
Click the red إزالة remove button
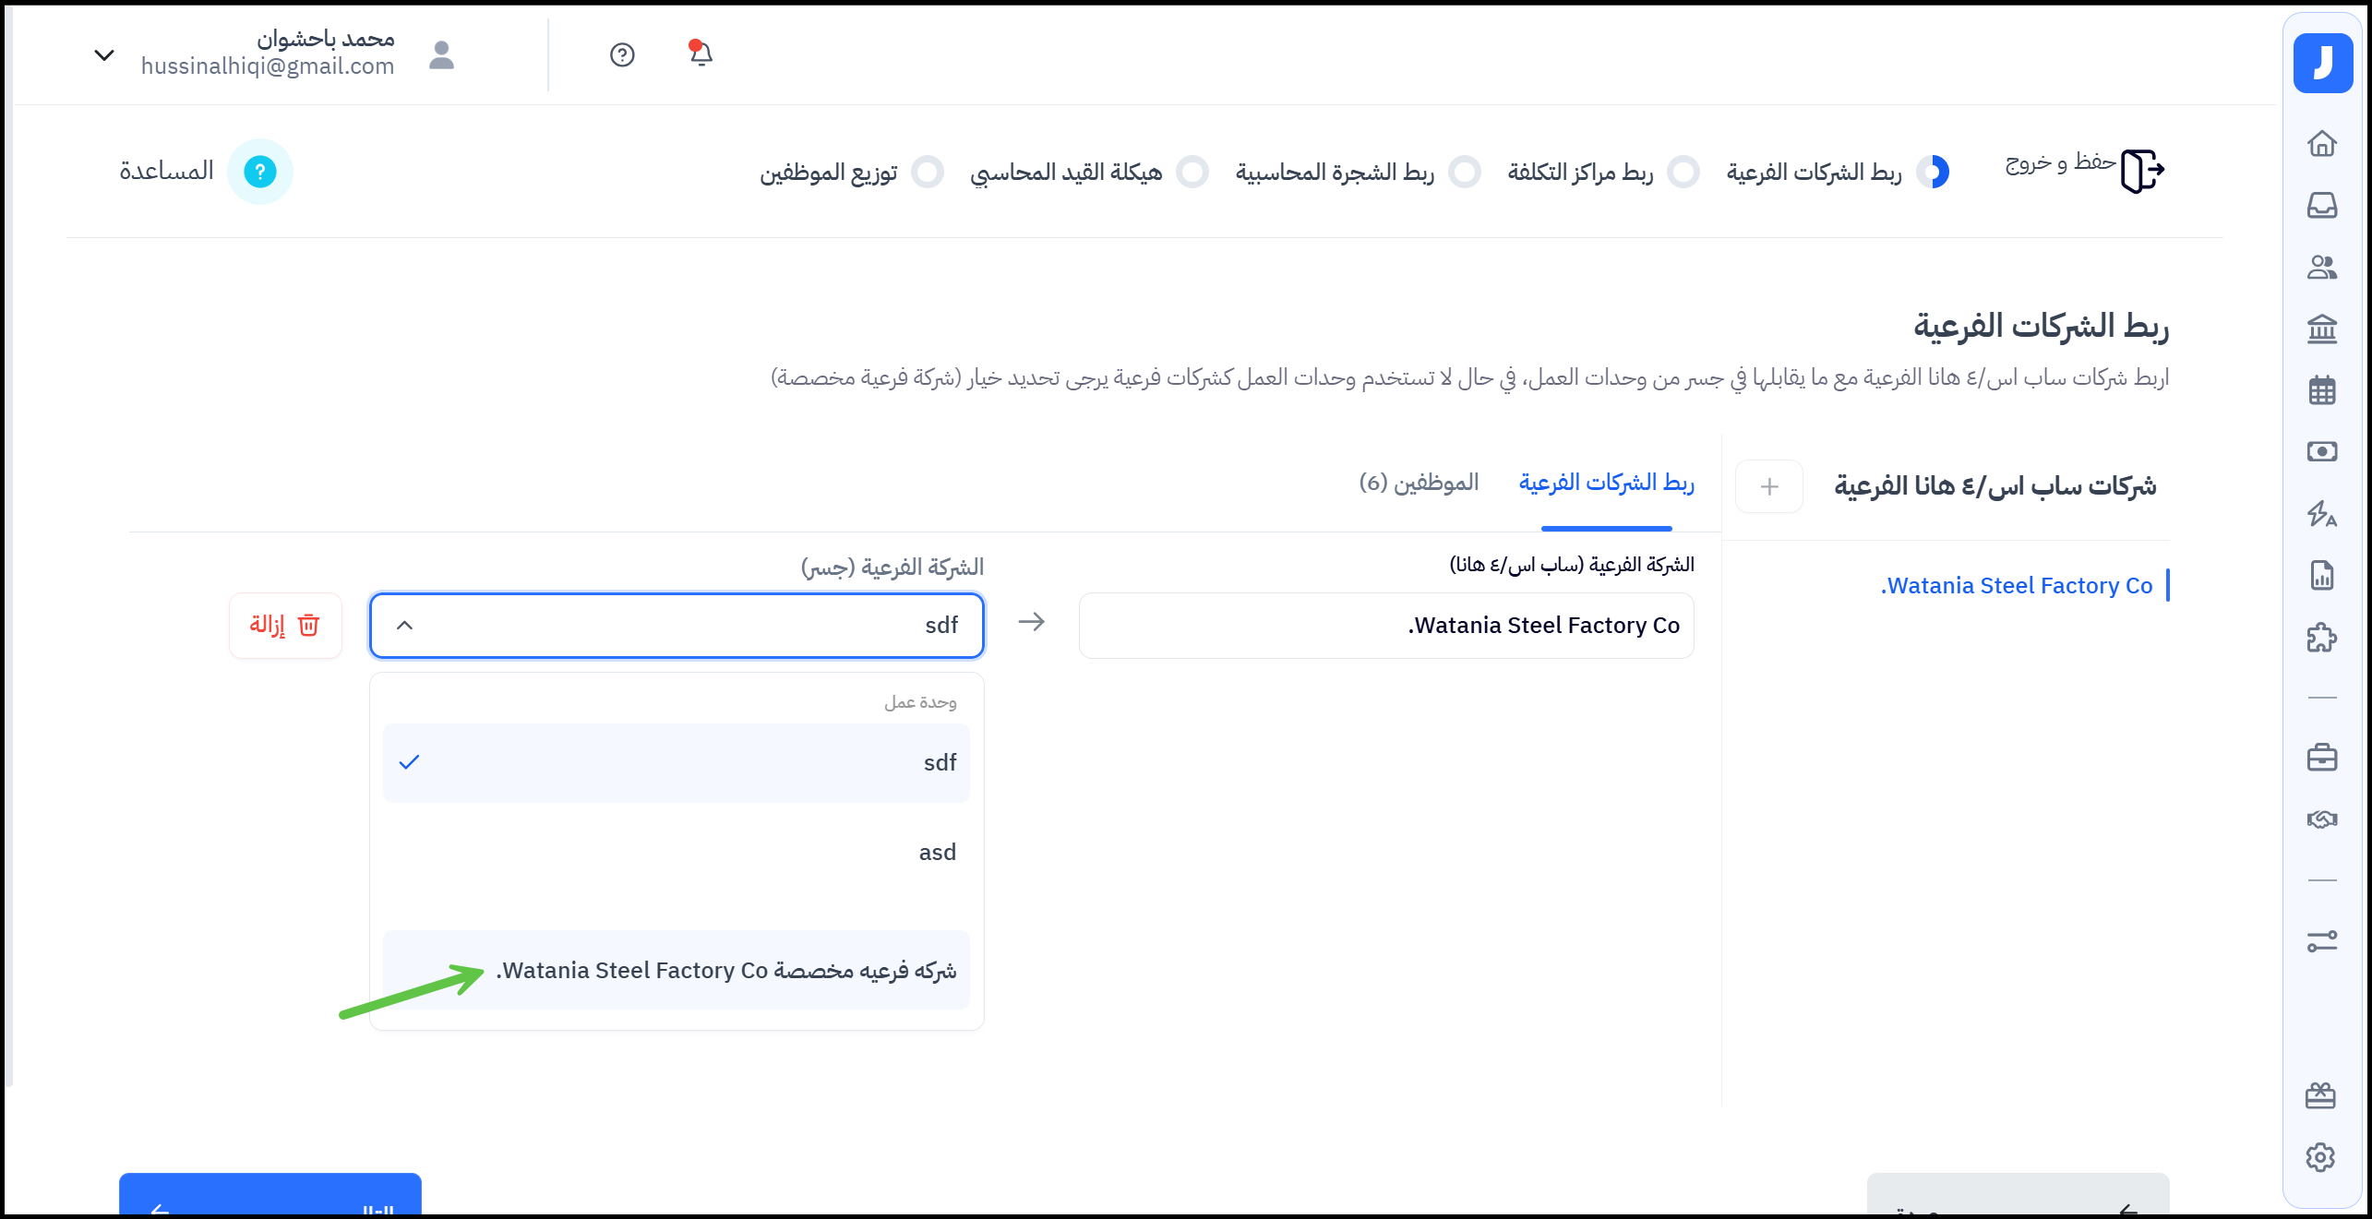click(285, 626)
